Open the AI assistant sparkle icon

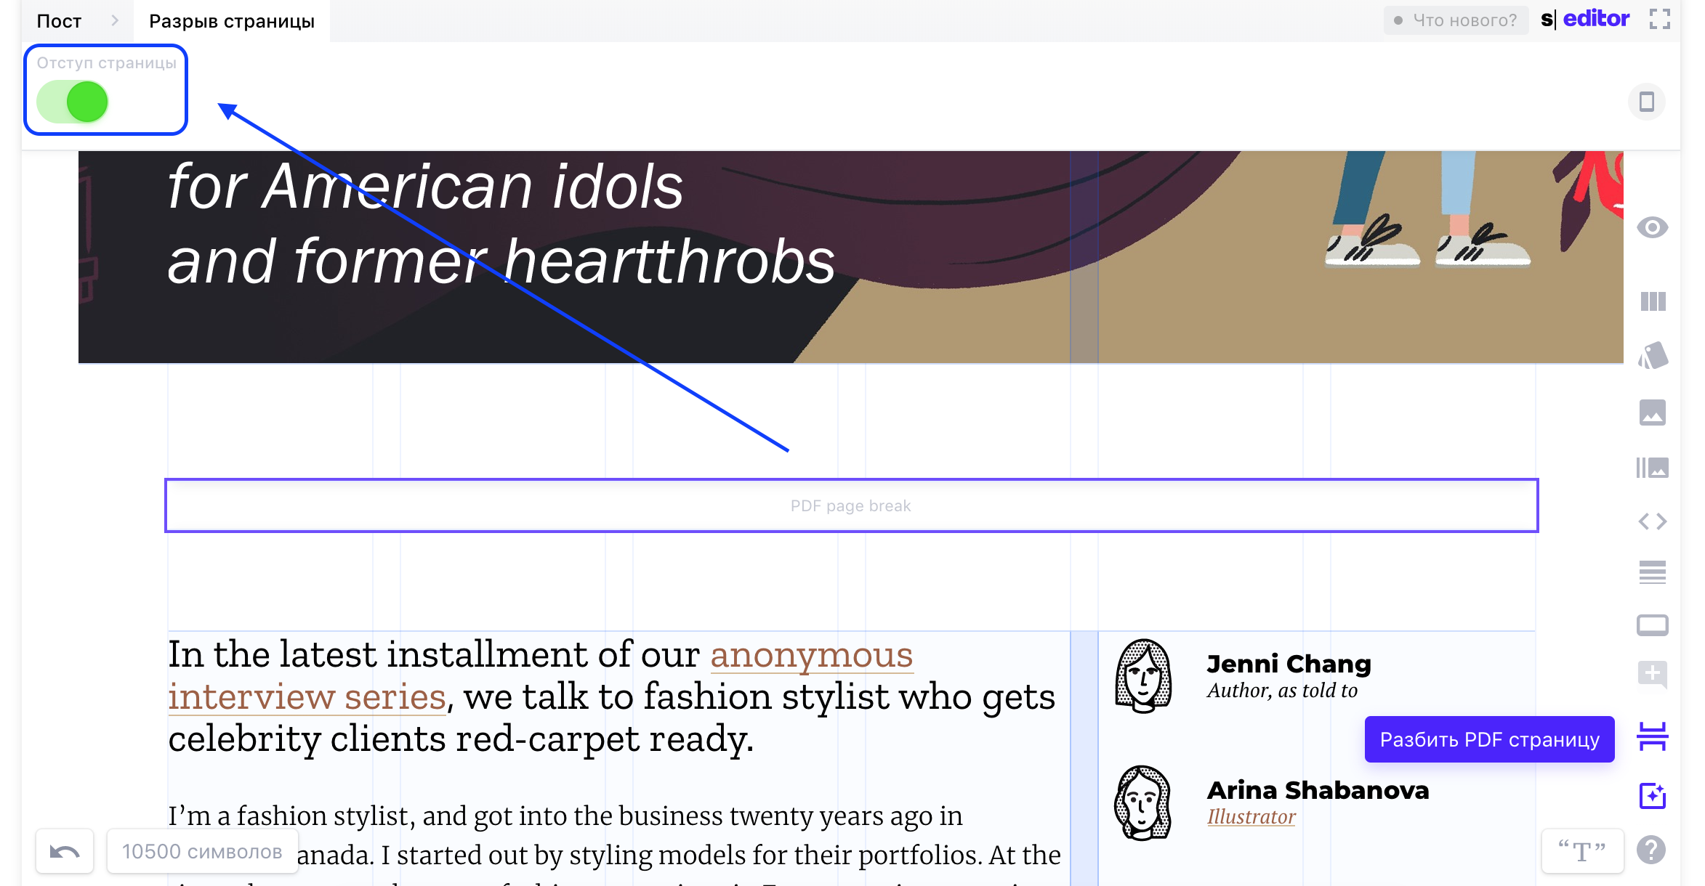click(x=1653, y=797)
